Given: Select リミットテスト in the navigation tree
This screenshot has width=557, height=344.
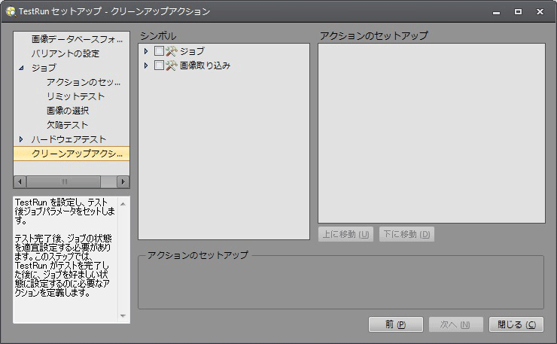Looking at the screenshot, I should pyautogui.click(x=75, y=96).
